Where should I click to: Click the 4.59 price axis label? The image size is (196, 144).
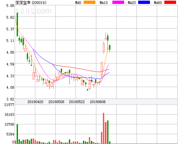click(10, 64)
